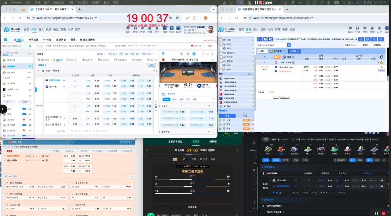The image size is (391, 216).
Task: Tick the 羽毛球 checkbox in right window sidebar
Action: [x=221, y=61]
